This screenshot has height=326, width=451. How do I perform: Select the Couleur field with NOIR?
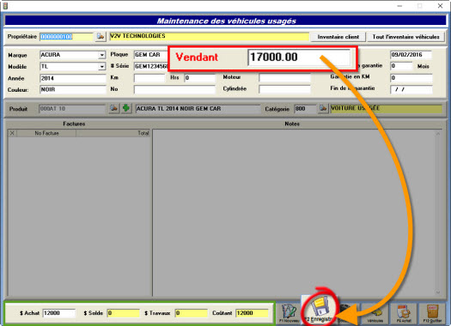[73, 89]
